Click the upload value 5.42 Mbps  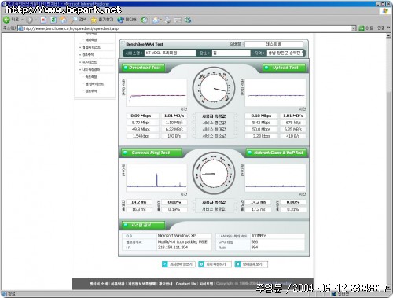[261, 123]
